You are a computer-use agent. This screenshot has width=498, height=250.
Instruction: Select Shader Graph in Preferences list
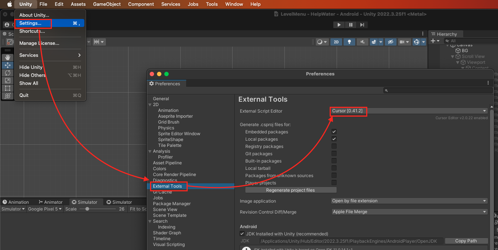[167, 233]
